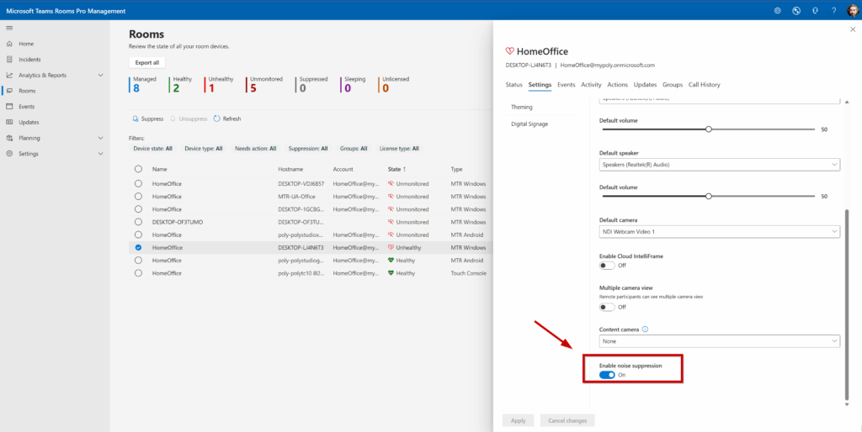
Task: Enable the Cloud IntelliFrame toggle
Action: pos(607,265)
